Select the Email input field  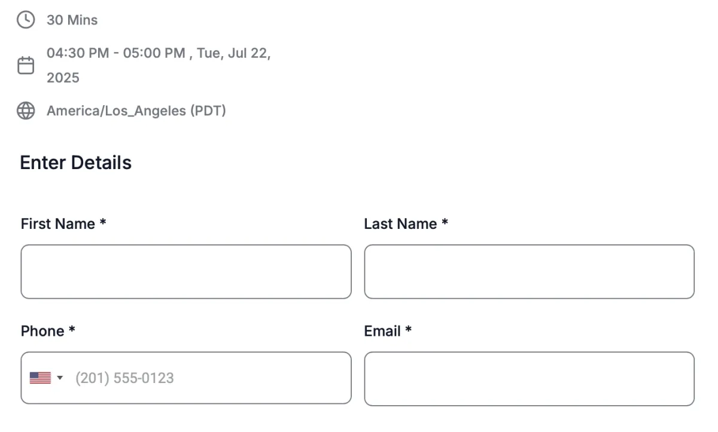tap(529, 379)
